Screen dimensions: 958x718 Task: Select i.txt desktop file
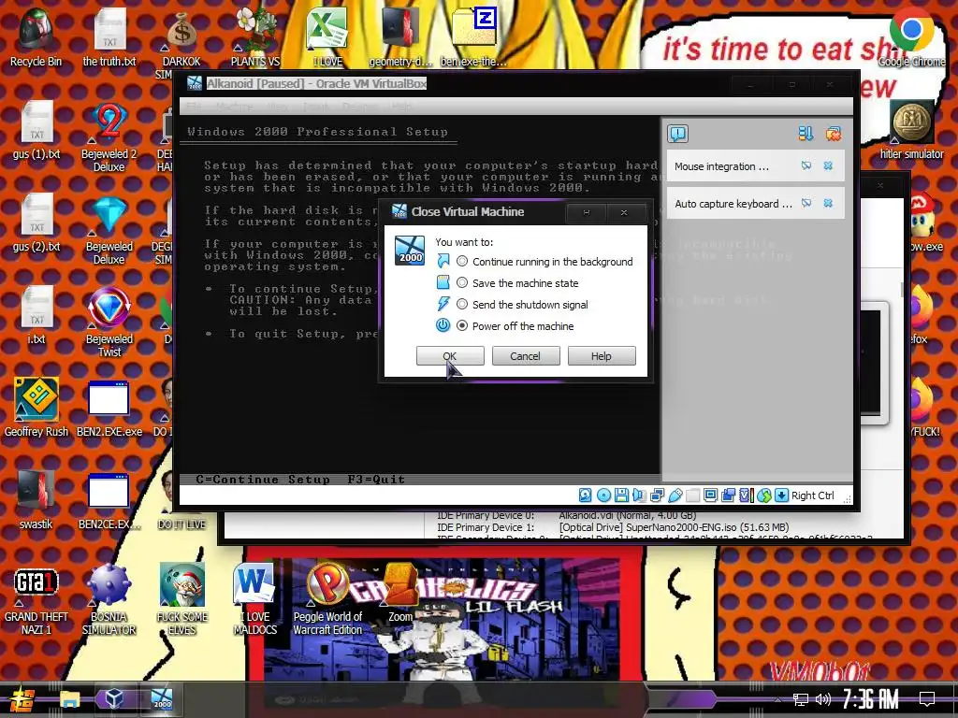point(36,316)
